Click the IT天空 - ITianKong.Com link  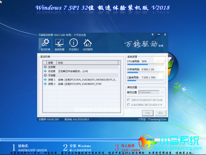point(152,119)
